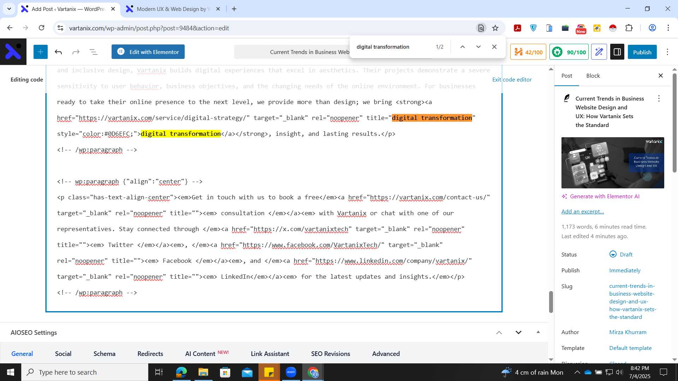Click Generate with Elementor AI
The height and width of the screenshot is (381, 678).
click(601, 196)
